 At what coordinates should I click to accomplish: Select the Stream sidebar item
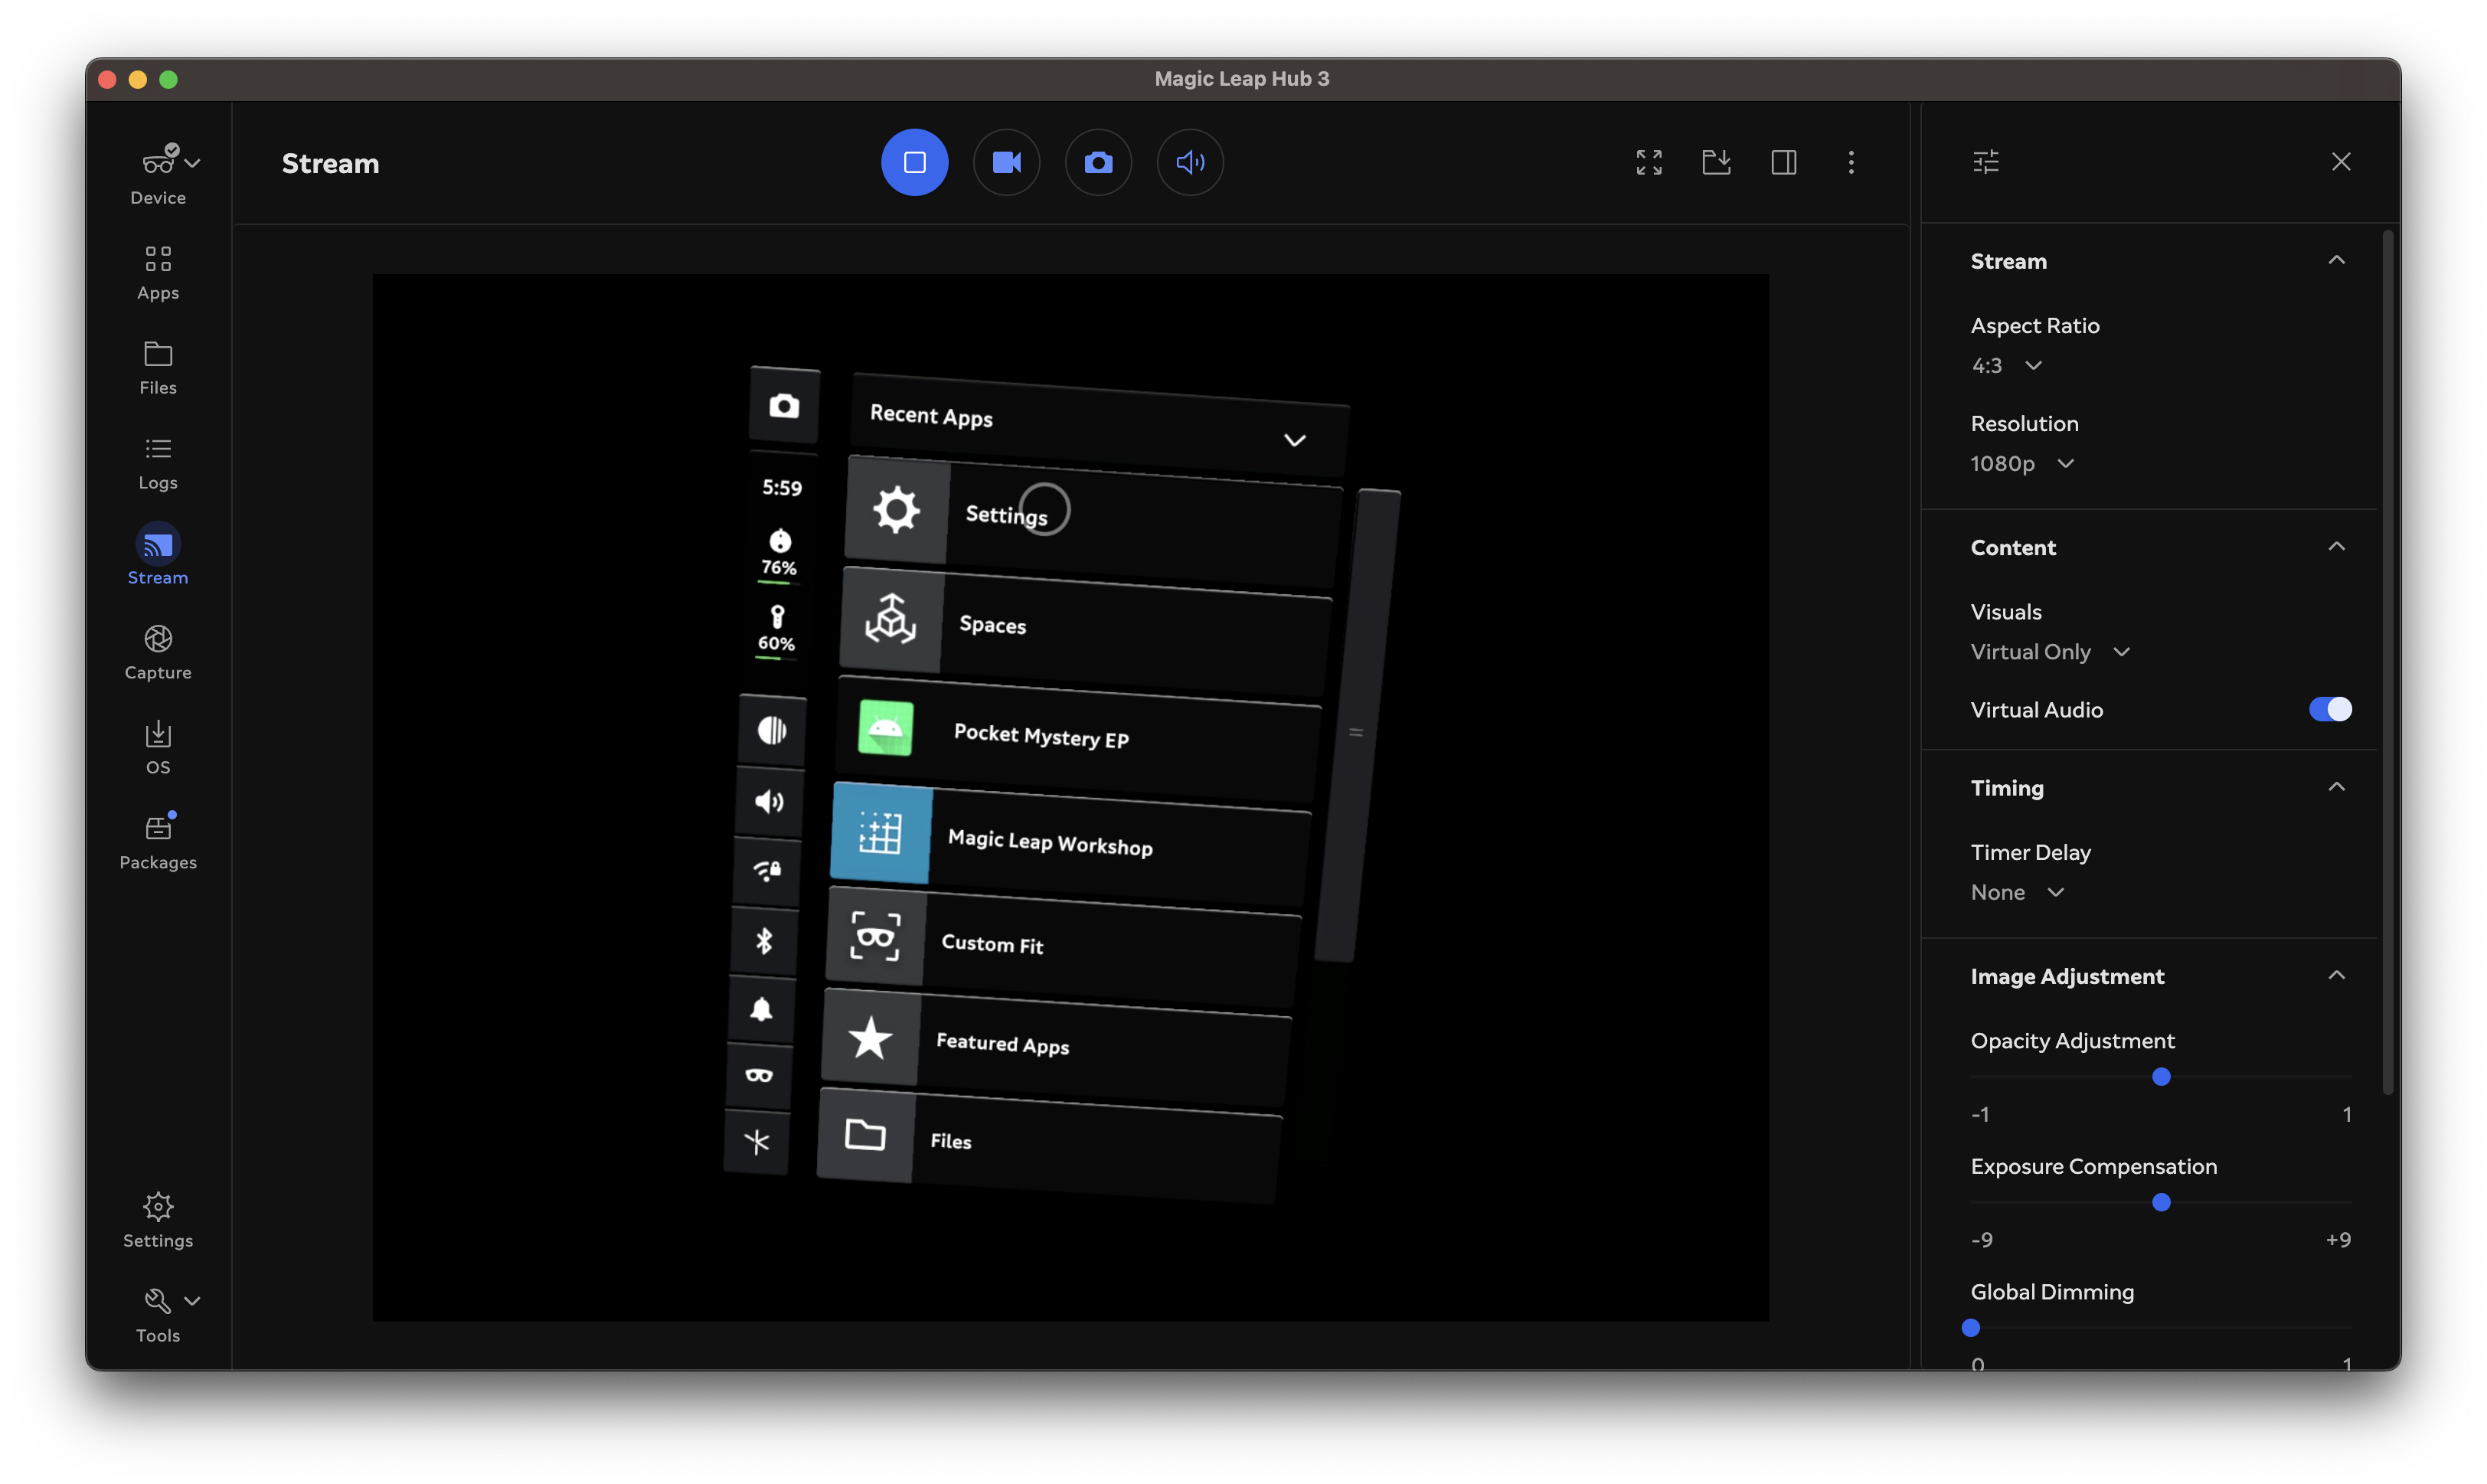158,555
